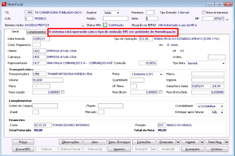Expand arrow beside Financeiro button
This screenshot has height=156, width=235.
tap(178, 142)
